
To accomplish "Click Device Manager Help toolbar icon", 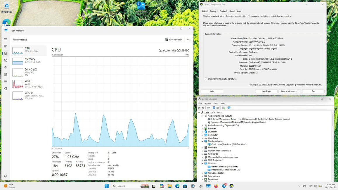I will (x=214, y=108).
